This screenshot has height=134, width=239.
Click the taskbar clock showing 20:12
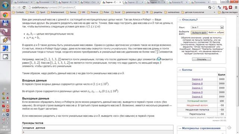pos(5,128)
